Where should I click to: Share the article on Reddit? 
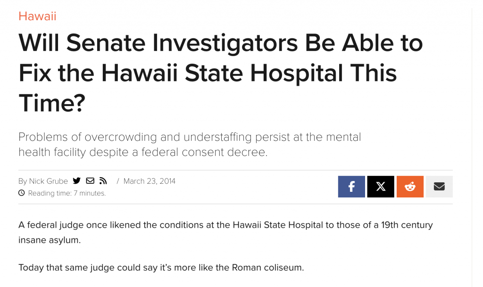click(410, 187)
